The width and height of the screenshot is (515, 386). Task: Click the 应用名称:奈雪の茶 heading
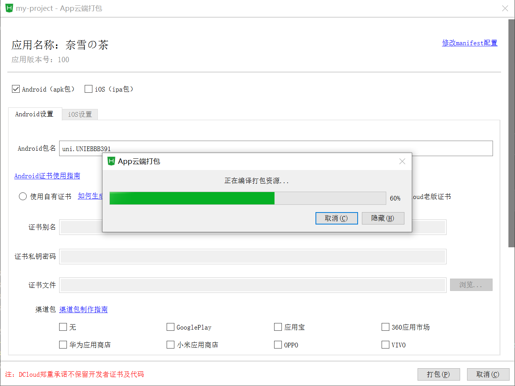coord(60,45)
